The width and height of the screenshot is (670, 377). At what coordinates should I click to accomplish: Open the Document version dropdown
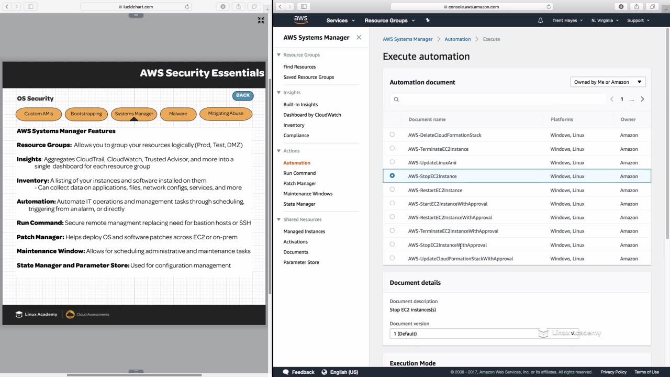[x=484, y=334]
